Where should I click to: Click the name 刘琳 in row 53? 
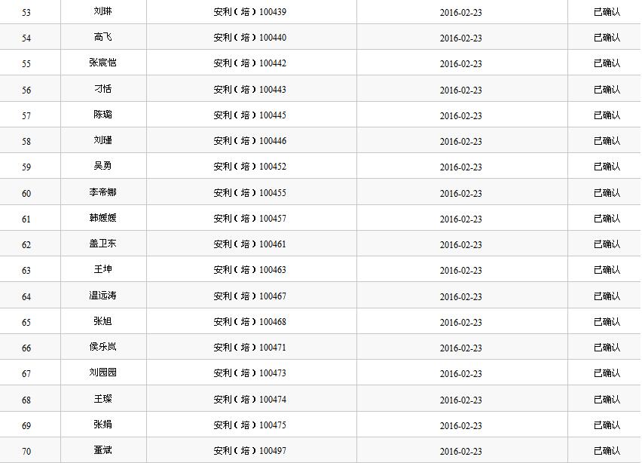[102, 12]
